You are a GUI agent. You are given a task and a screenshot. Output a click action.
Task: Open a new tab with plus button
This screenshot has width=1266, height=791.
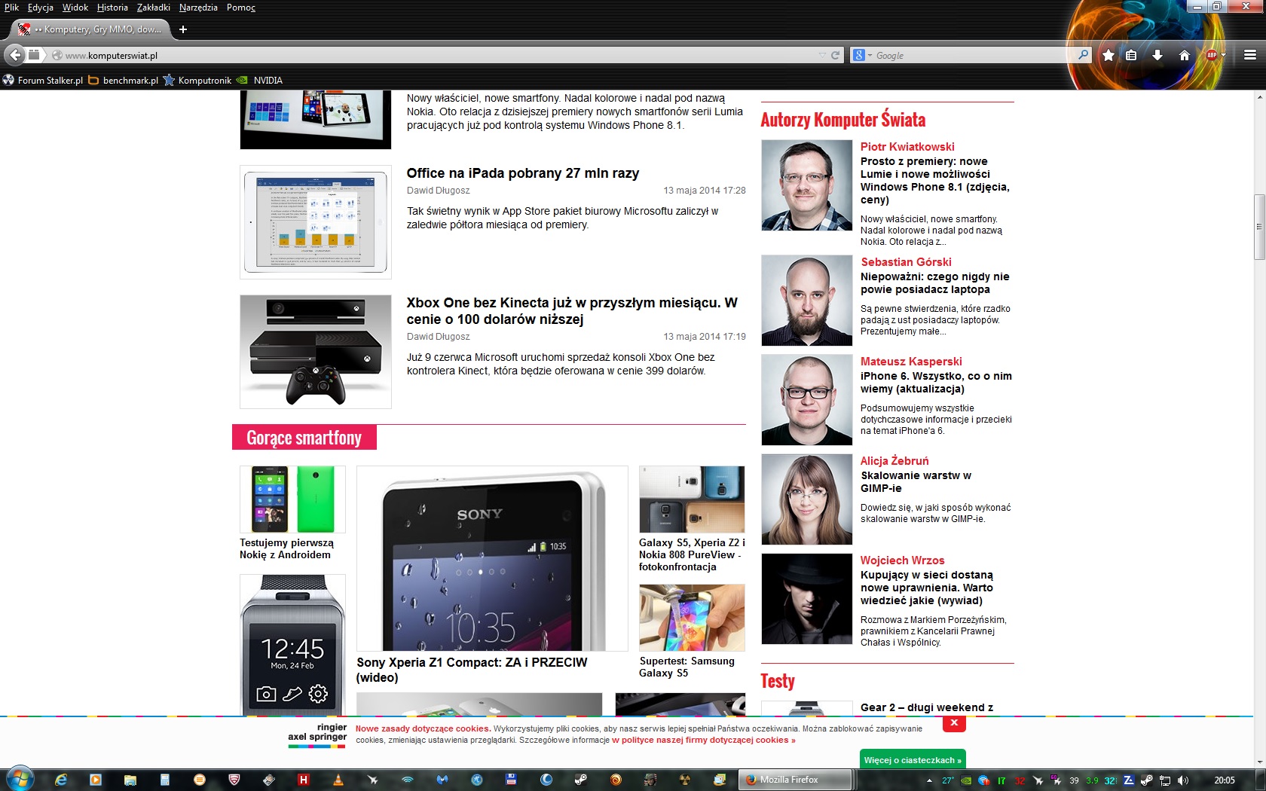tap(183, 29)
